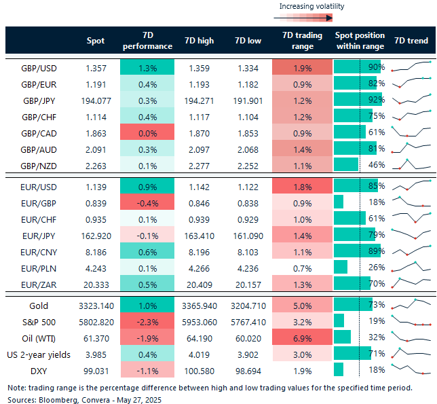Click GBP/NZD 46% position bar
The width and height of the screenshot is (437, 404).
coord(346,164)
